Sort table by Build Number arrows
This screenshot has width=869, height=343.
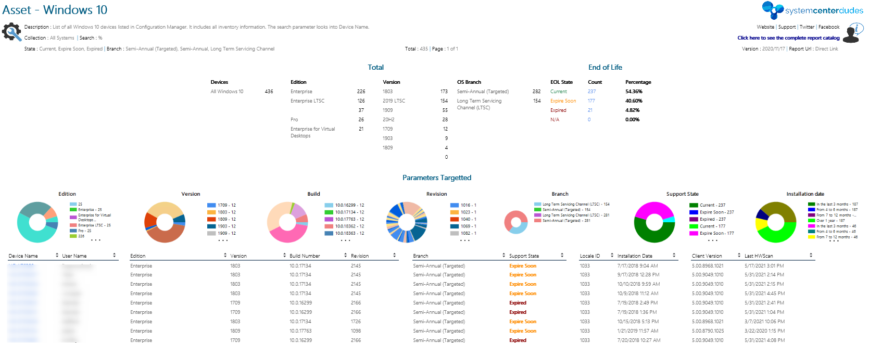click(x=345, y=256)
